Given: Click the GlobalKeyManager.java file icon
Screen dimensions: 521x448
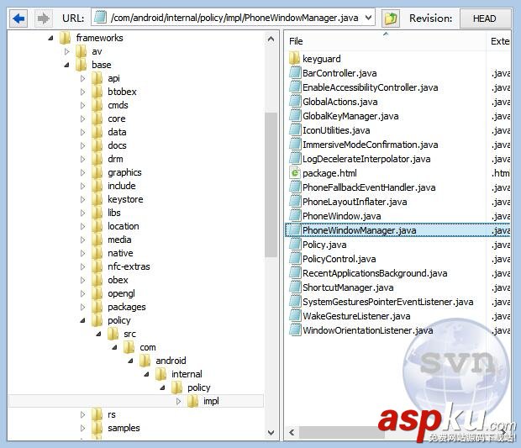Looking at the screenshot, I should point(295,116).
